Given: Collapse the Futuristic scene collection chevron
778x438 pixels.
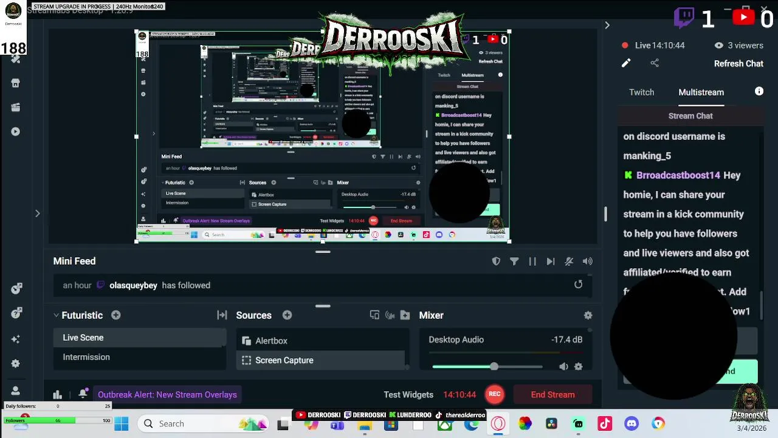Looking at the screenshot, I should click(x=56, y=315).
